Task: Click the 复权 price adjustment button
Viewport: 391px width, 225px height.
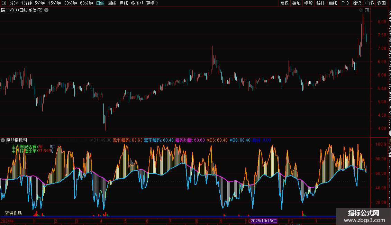Action: coord(284,3)
